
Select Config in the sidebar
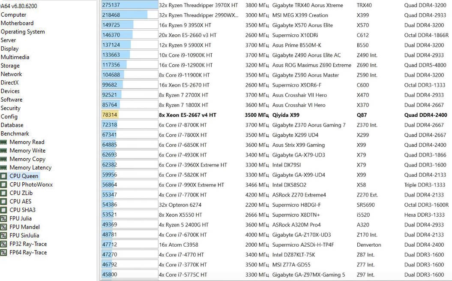click(x=9, y=117)
